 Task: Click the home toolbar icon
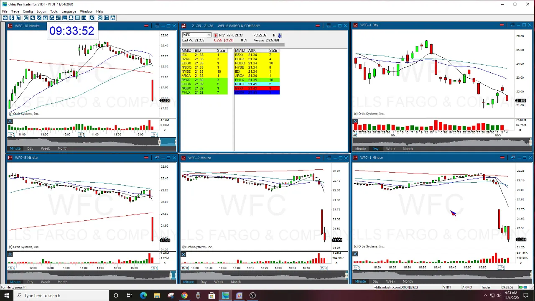pyautogui.click(x=113, y=18)
